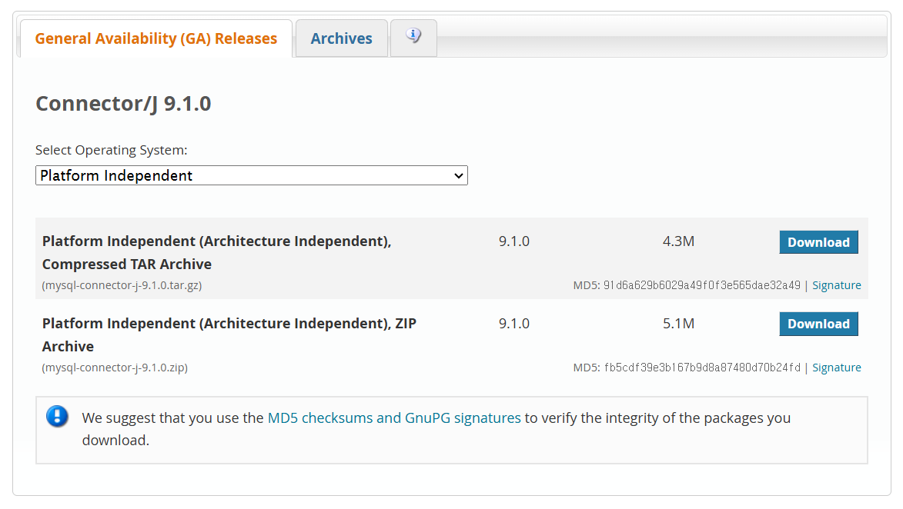Image resolution: width=903 pixels, height=509 pixels.
Task: Download the ZIP Archive 5.1M
Action: tap(818, 324)
